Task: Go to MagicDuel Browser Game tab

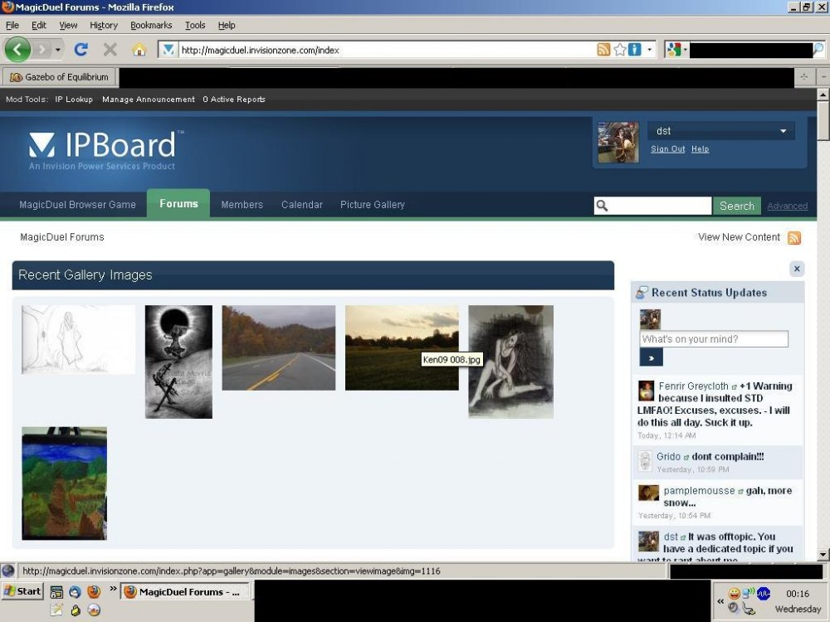Action: [x=77, y=205]
